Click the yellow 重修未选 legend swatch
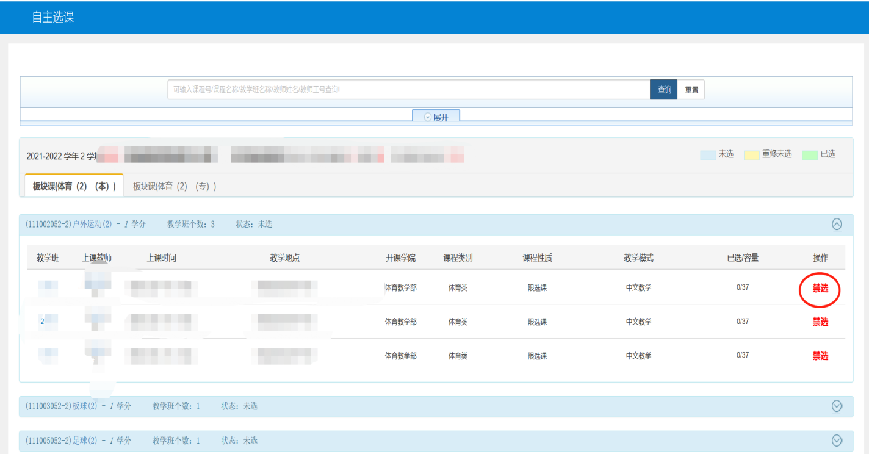The image size is (869, 454). (751, 155)
